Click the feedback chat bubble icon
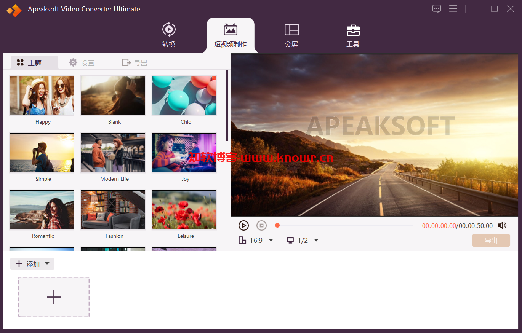The width and height of the screenshot is (522, 333). pos(437,9)
